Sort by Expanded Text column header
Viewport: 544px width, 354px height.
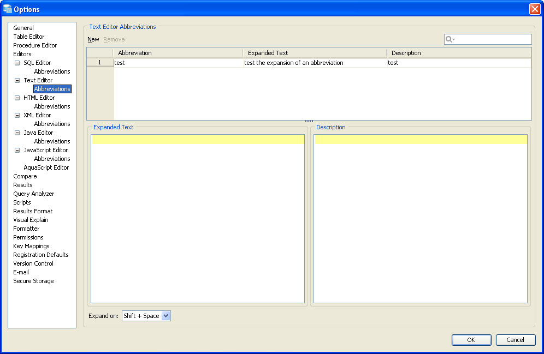tap(315, 53)
